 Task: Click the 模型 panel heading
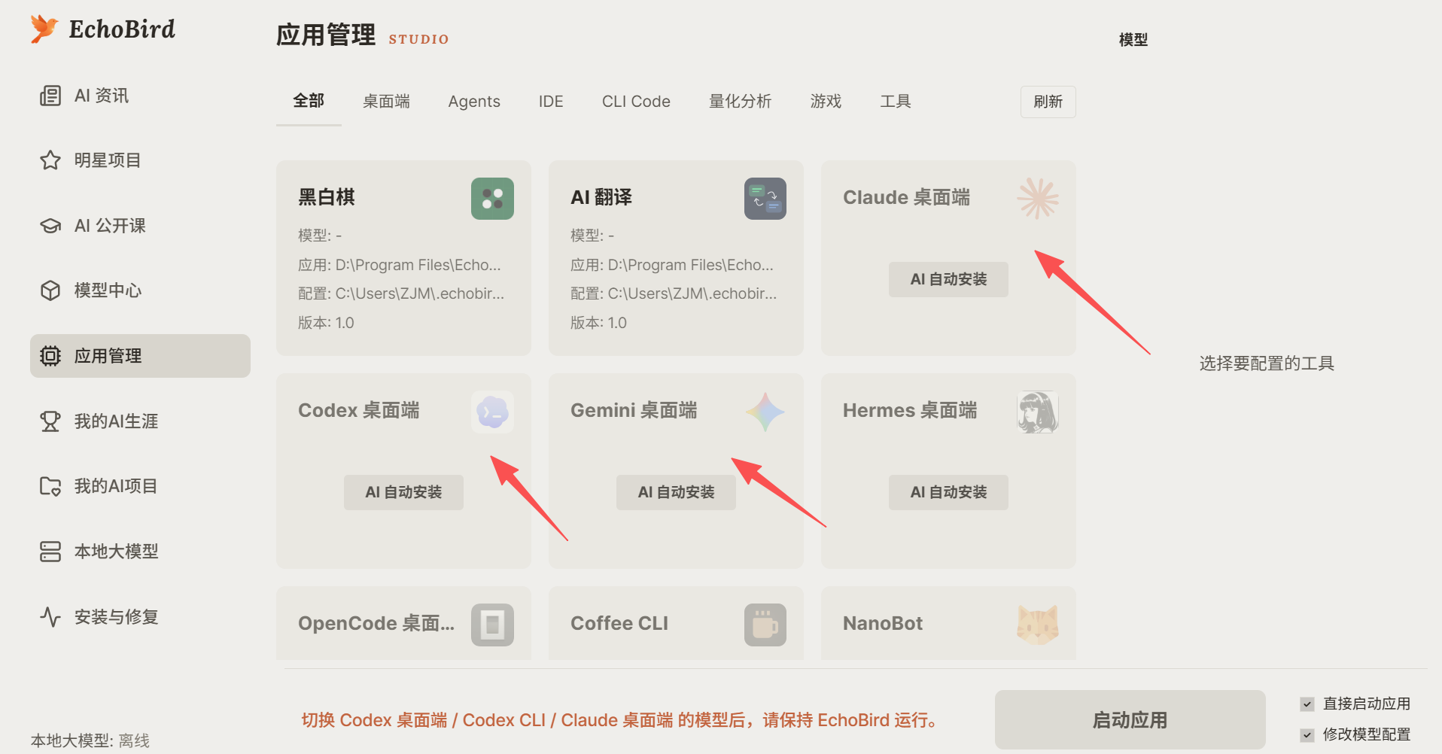[x=1133, y=39]
